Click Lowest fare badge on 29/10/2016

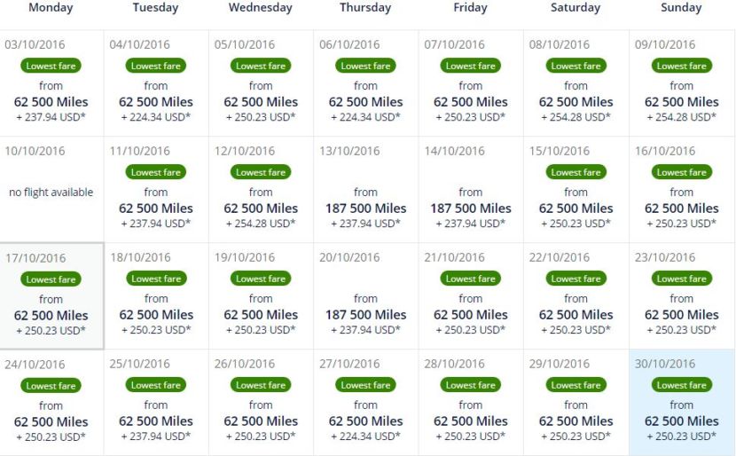575,385
